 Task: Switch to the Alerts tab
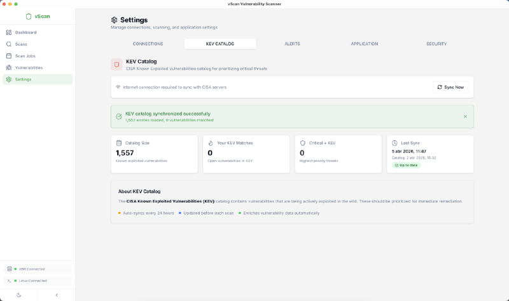292,44
